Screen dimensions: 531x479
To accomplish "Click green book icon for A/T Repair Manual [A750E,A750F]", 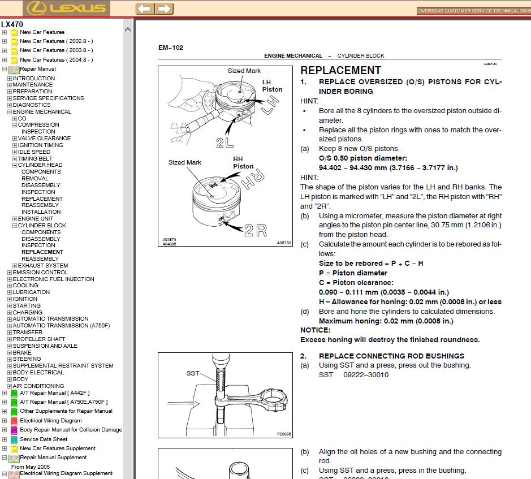I will [x=14, y=403].
